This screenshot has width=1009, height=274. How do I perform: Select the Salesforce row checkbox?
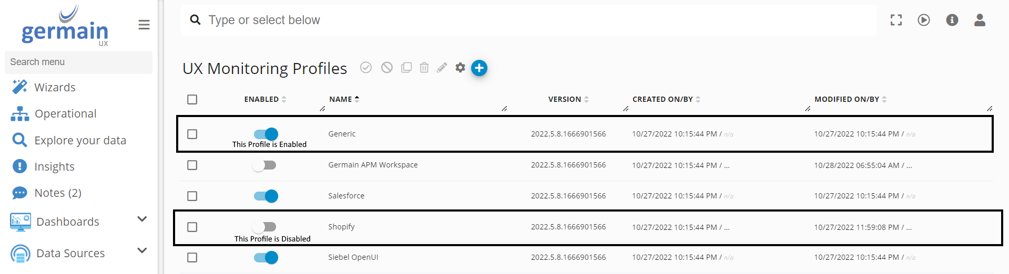(x=192, y=196)
